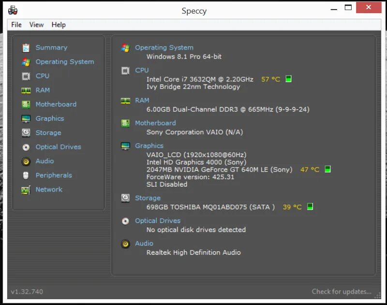The height and width of the screenshot is (305, 387).
Task: Open the Motherboard heading link in main panel
Action: pyautogui.click(x=155, y=123)
